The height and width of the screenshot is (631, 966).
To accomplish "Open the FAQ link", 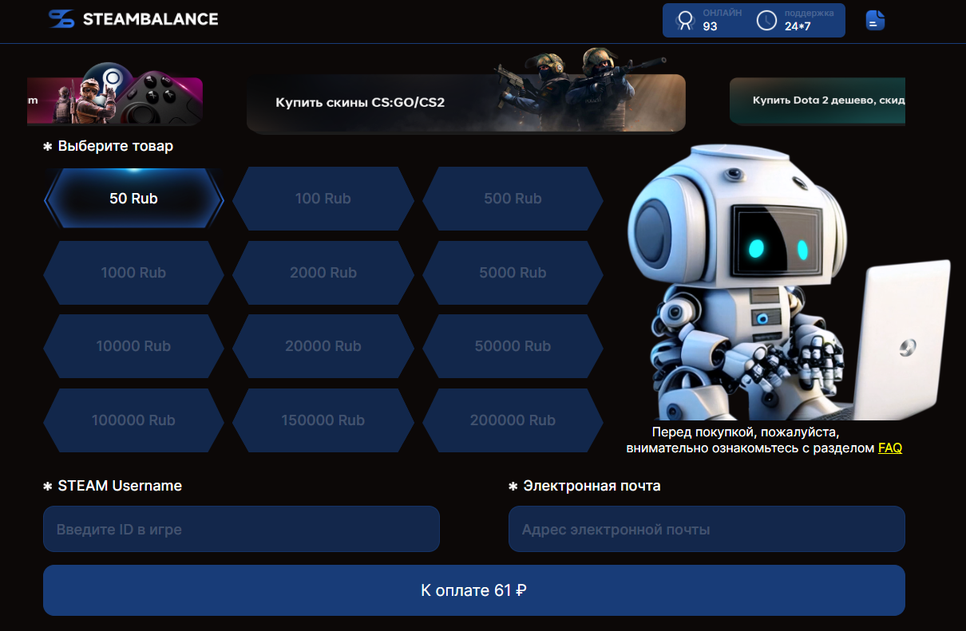I will 890,448.
